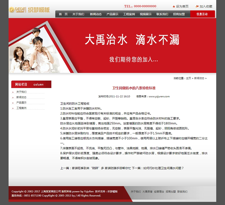Click the 大禹治水 family banner image

(x=112, y=46)
